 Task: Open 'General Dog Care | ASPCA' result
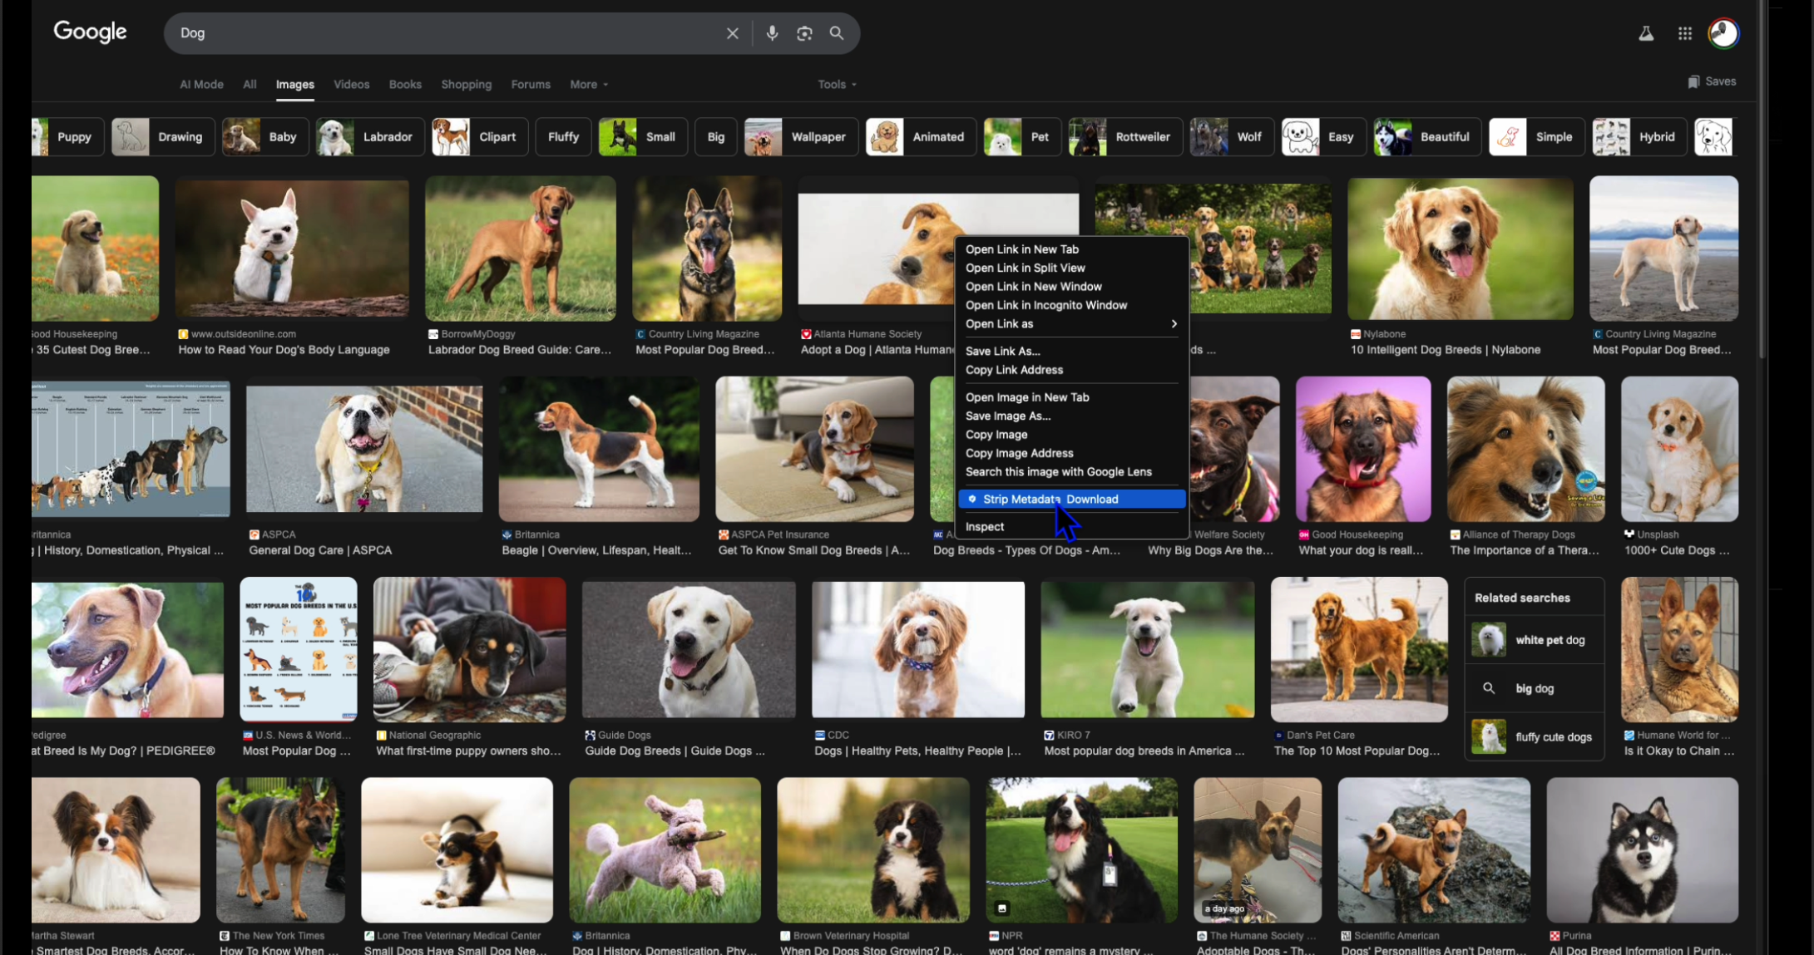point(320,550)
